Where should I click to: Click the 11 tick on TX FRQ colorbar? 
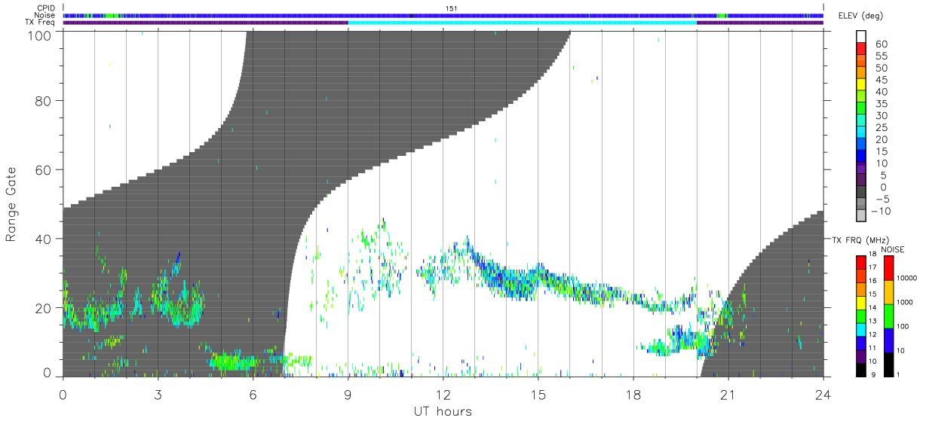[871, 349]
